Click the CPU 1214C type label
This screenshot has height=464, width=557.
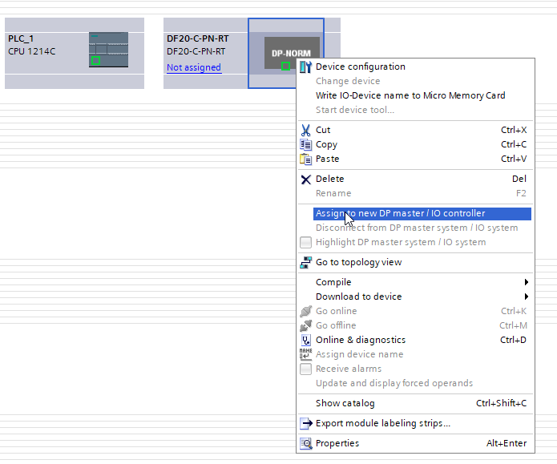click(x=31, y=51)
